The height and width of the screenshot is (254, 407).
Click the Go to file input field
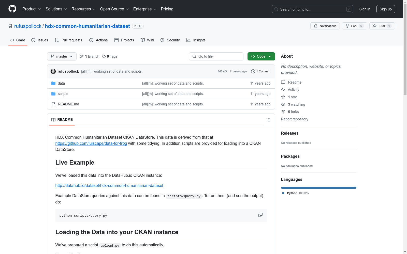216,56
